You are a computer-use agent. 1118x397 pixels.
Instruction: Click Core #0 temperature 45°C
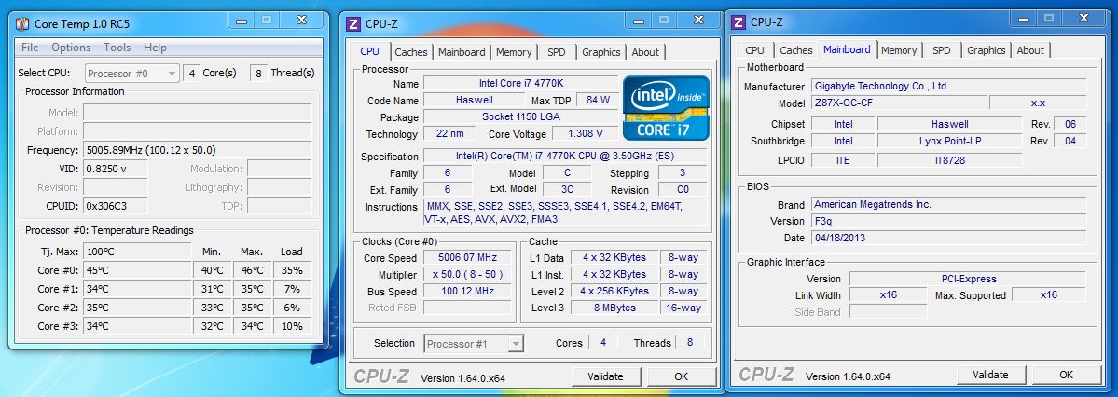point(138,271)
